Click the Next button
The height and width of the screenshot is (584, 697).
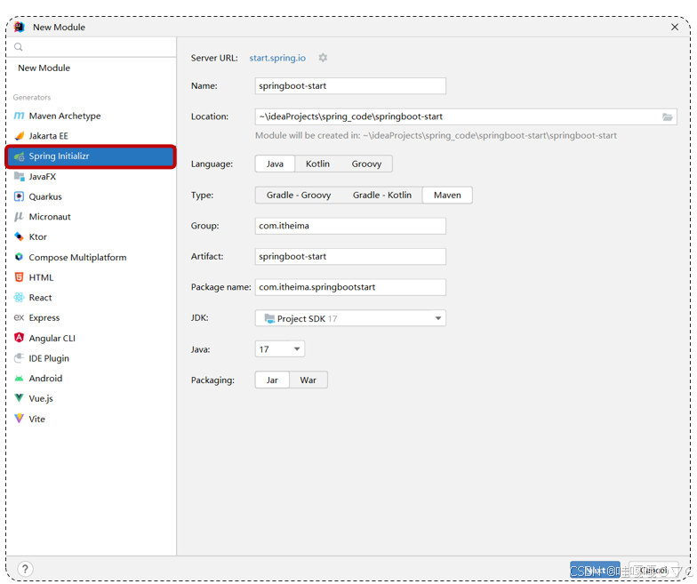pyautogui.click(x=595, y=570)
